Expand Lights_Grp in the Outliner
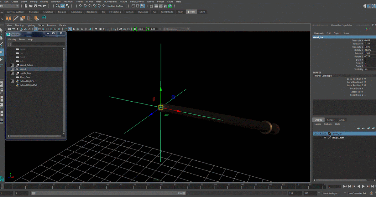Image resolution: width=376 pixels, height=197 pixels. click(x=12, y=73)
